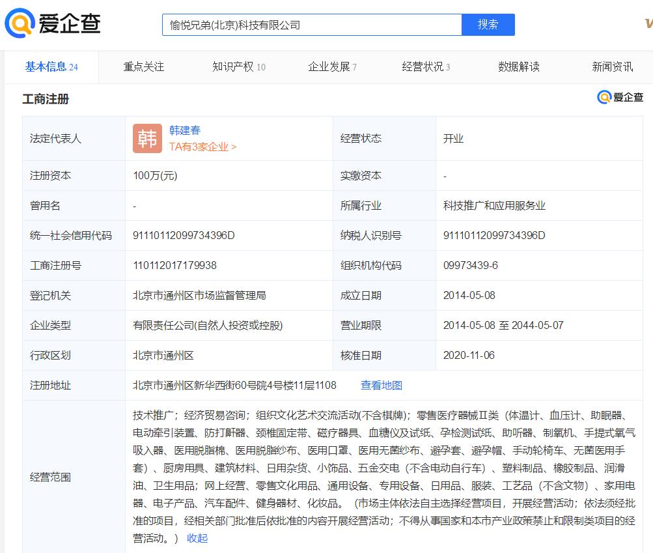Screen dimensions: 653x553
Task: Click the organization code 09973439-6
Action: (471, 266)
